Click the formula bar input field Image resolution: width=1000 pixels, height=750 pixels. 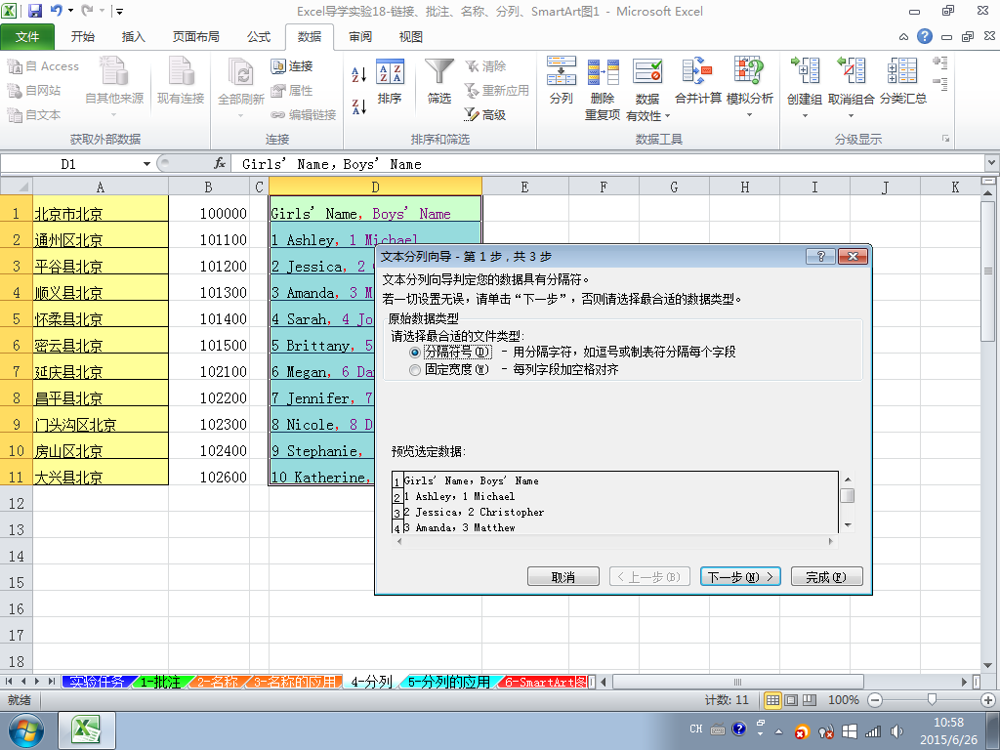(607, 164)
